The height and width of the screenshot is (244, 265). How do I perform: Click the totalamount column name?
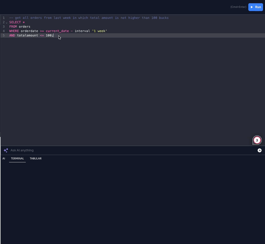[27, 35]
